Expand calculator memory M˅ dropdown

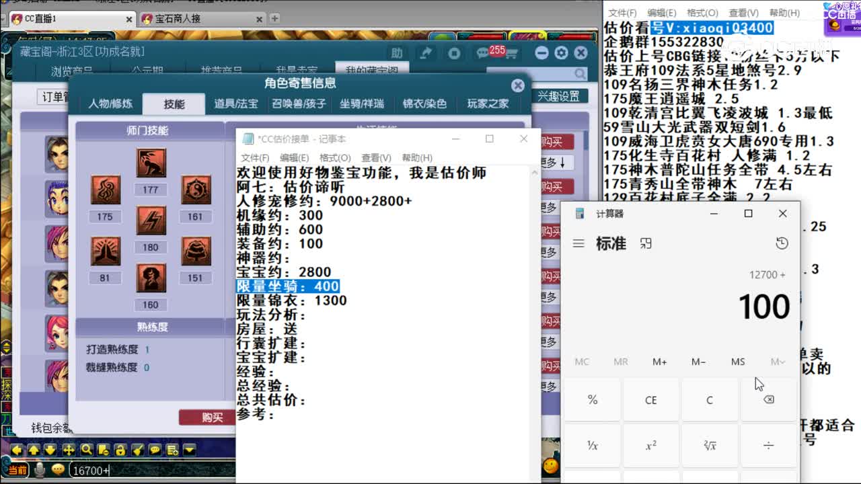tap(778, 362)
